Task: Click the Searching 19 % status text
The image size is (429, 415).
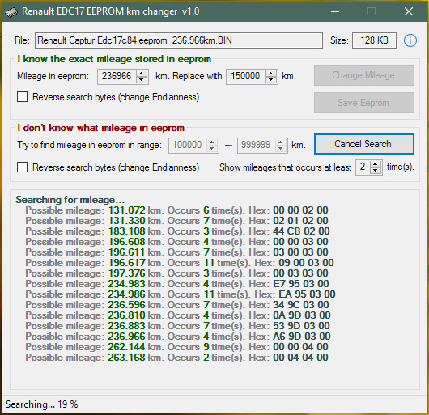Action: click(42, 404)
